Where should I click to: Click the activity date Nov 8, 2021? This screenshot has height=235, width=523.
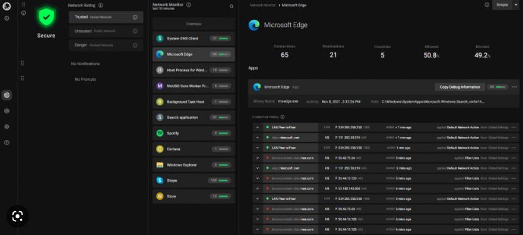(341, 101)
